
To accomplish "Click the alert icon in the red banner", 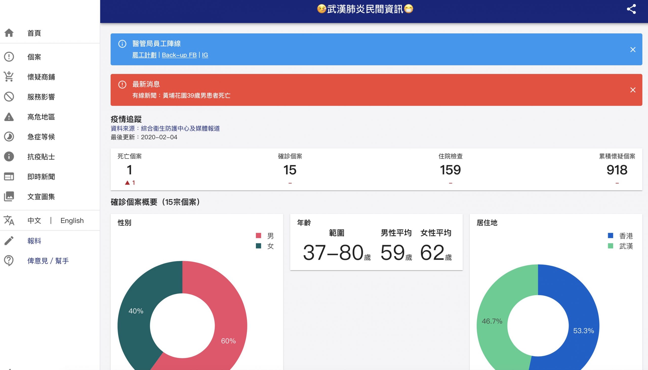I will click(122, 84).
